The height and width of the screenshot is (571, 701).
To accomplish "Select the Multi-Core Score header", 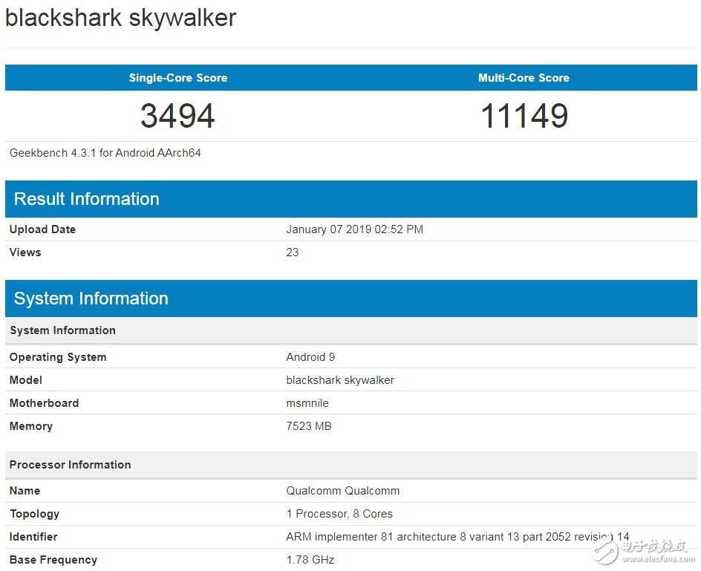I will [x=524, y=78].
